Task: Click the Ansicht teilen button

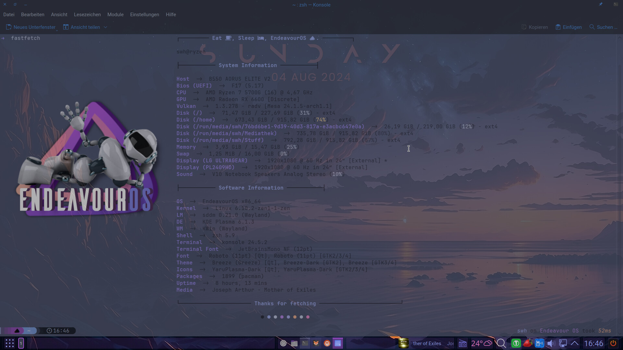Action: [82, 27]
